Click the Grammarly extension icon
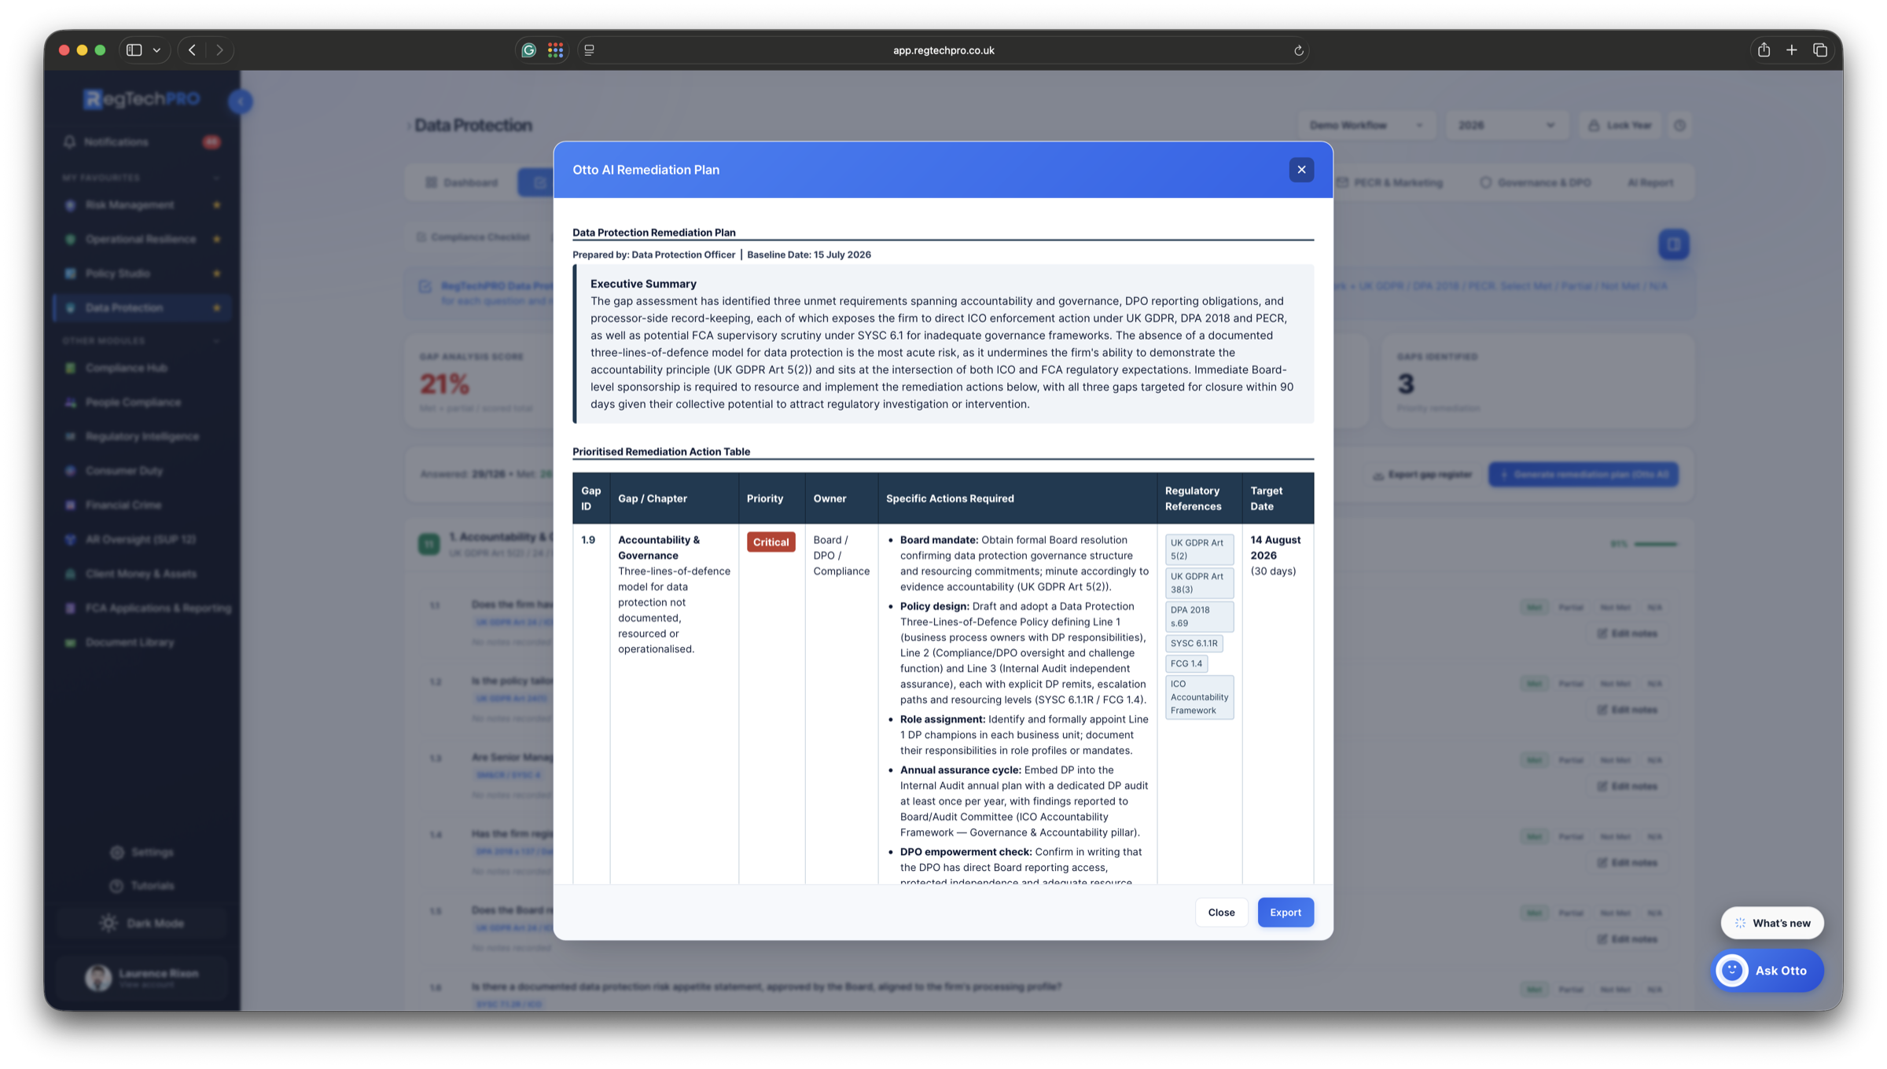Screen dimensions: 1887x1069 529,50
